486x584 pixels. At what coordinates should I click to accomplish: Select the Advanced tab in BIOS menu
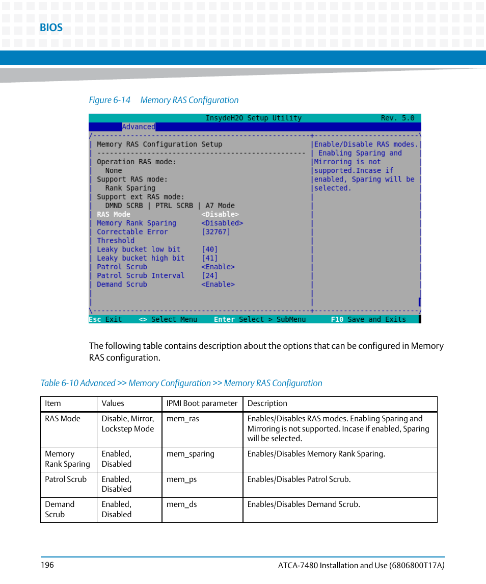(139, 126)
